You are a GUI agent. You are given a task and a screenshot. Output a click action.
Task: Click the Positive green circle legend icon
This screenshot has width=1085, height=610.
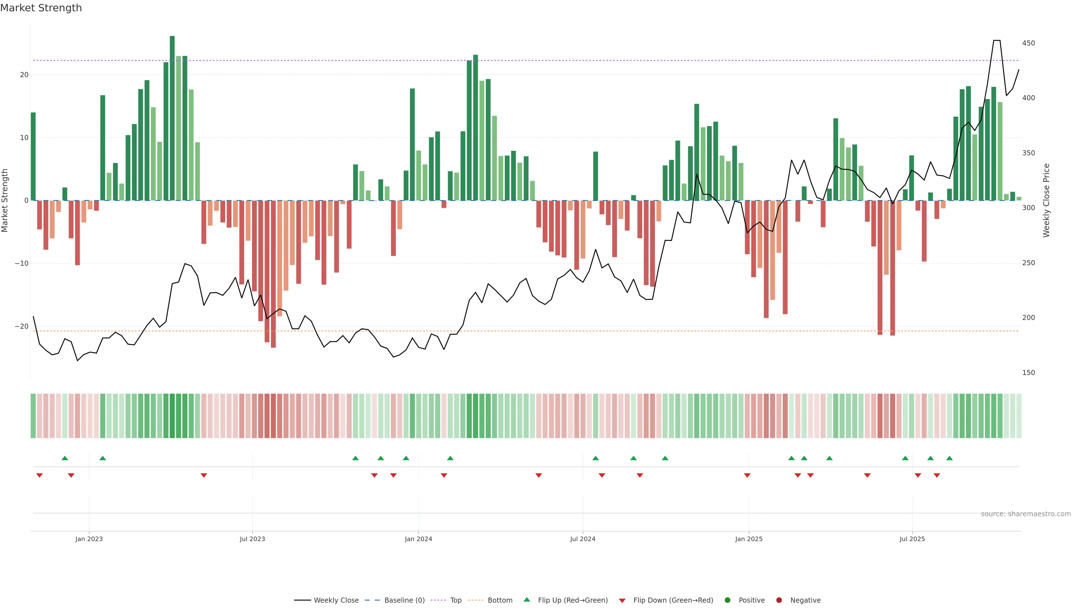[727, 600]
